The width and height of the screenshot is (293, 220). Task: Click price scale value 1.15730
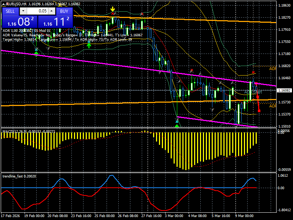[285, 102]
